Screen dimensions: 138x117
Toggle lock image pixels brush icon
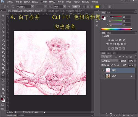(111, 65)
